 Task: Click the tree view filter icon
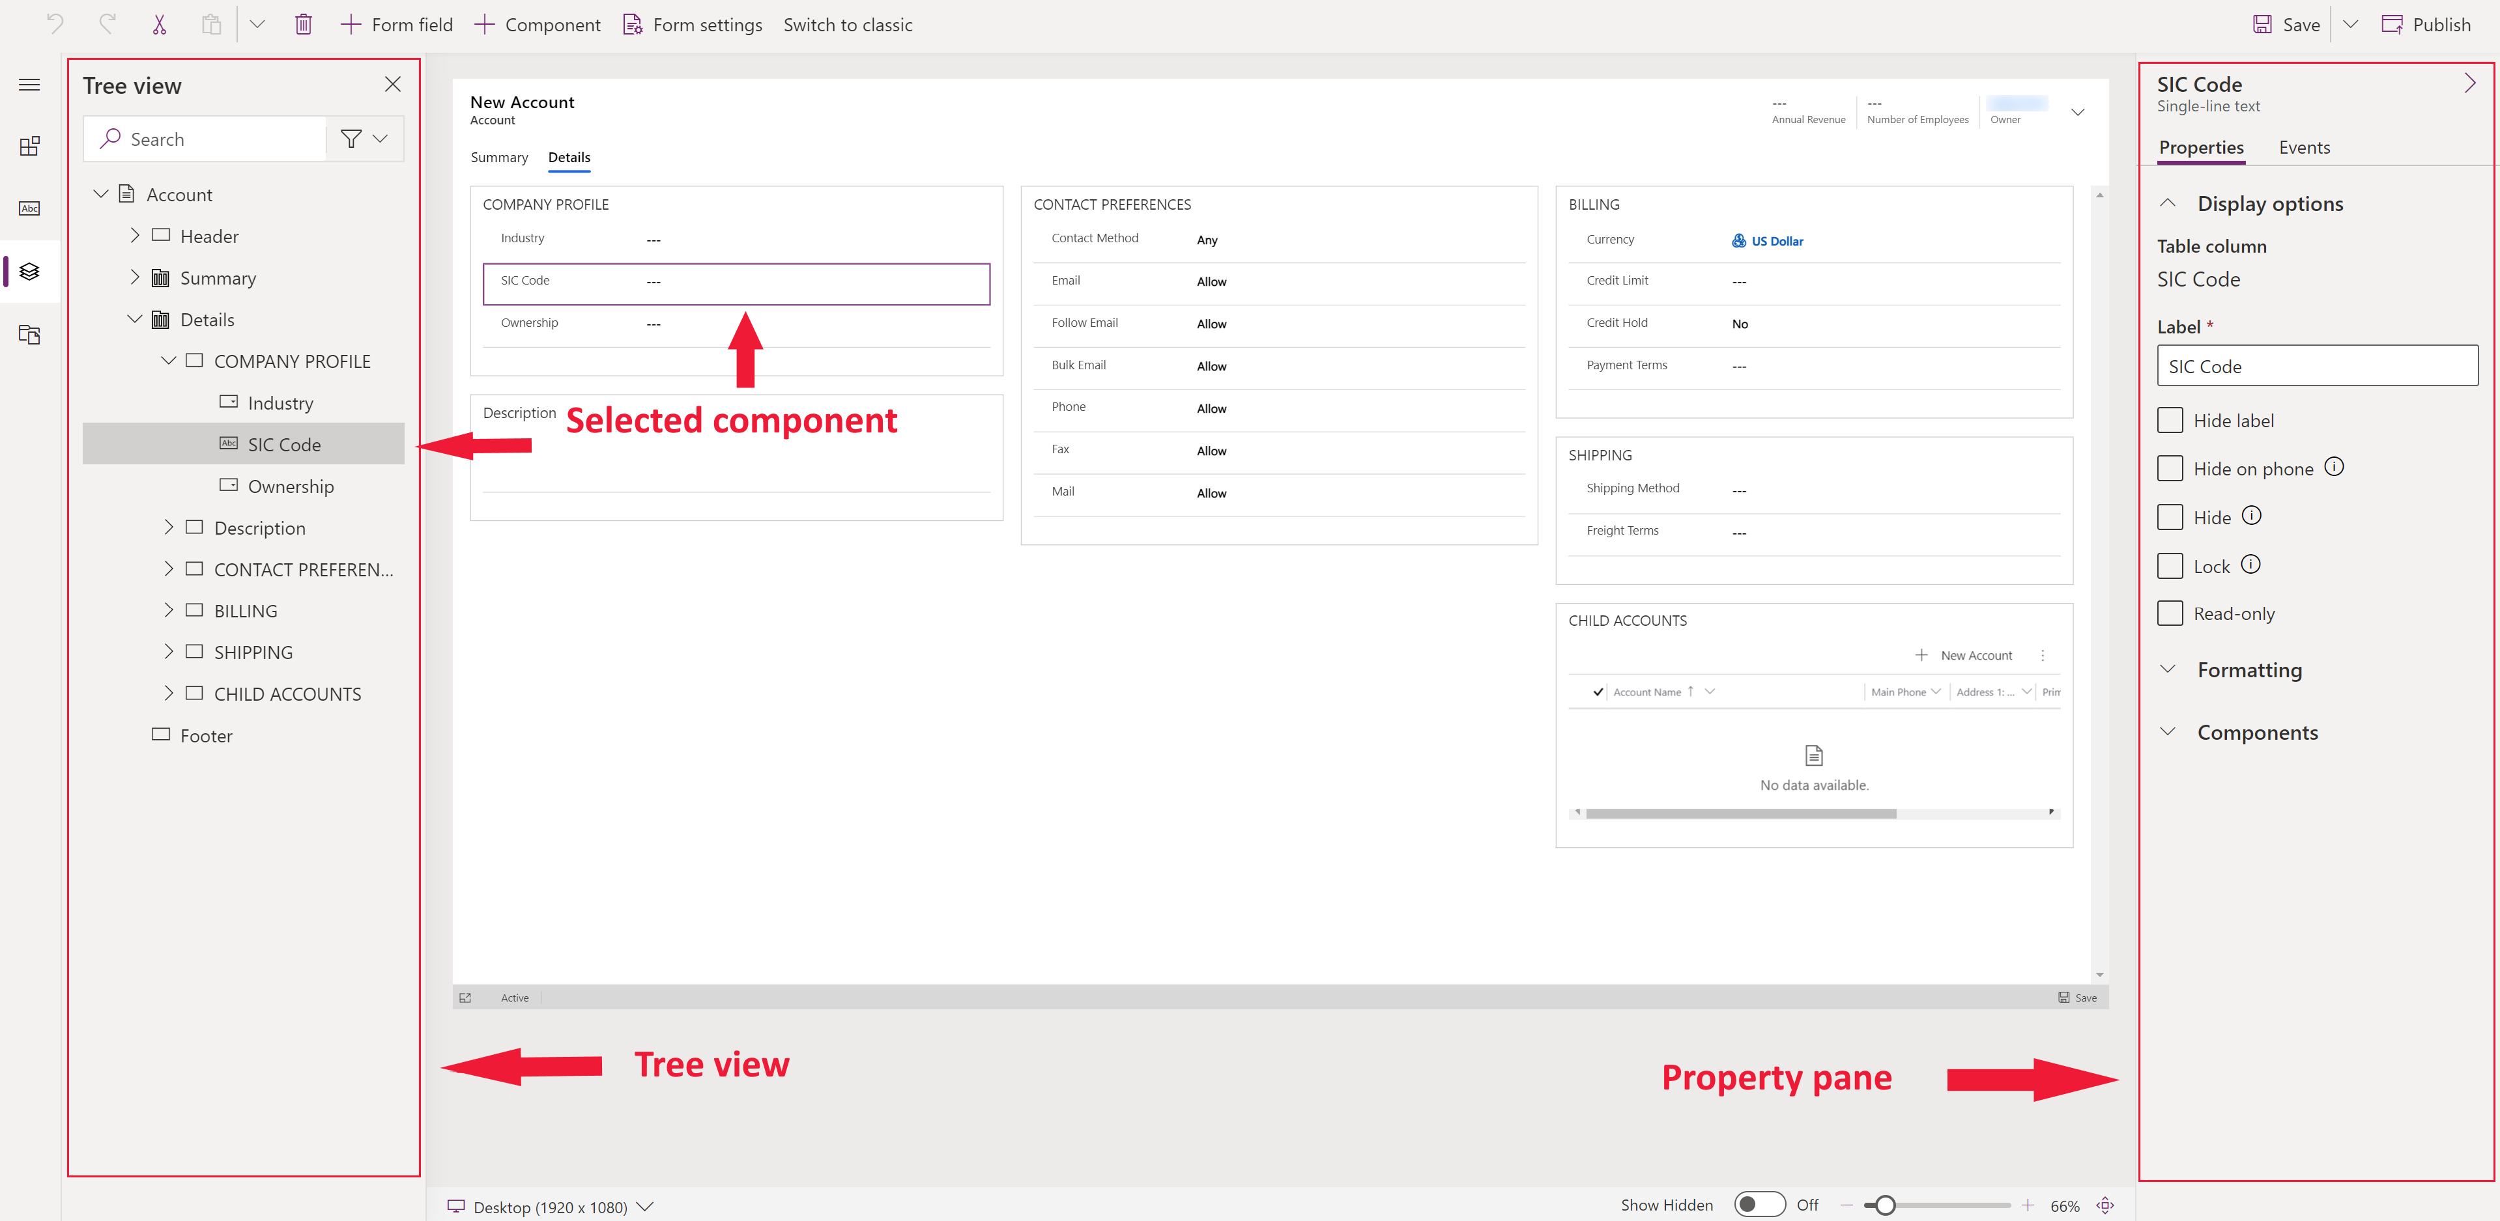351,140
